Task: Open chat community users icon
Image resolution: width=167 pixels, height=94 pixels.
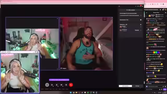Action: (x=165, y=13)
